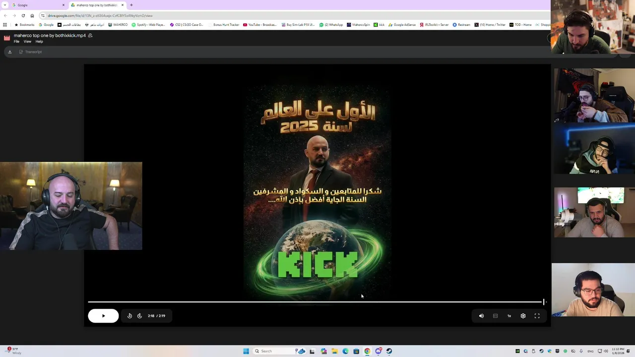Open the system volume tray icon
The height and width of the screenshot is (357, 635).
(x=606, y=351)
